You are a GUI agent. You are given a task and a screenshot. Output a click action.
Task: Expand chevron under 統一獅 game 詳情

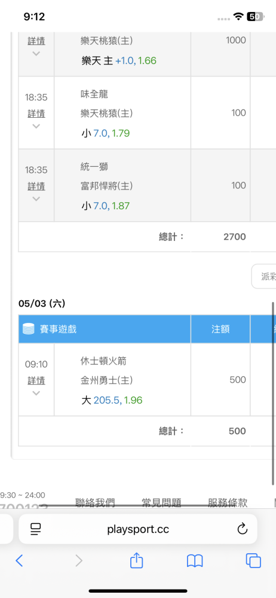click(36, 199)
